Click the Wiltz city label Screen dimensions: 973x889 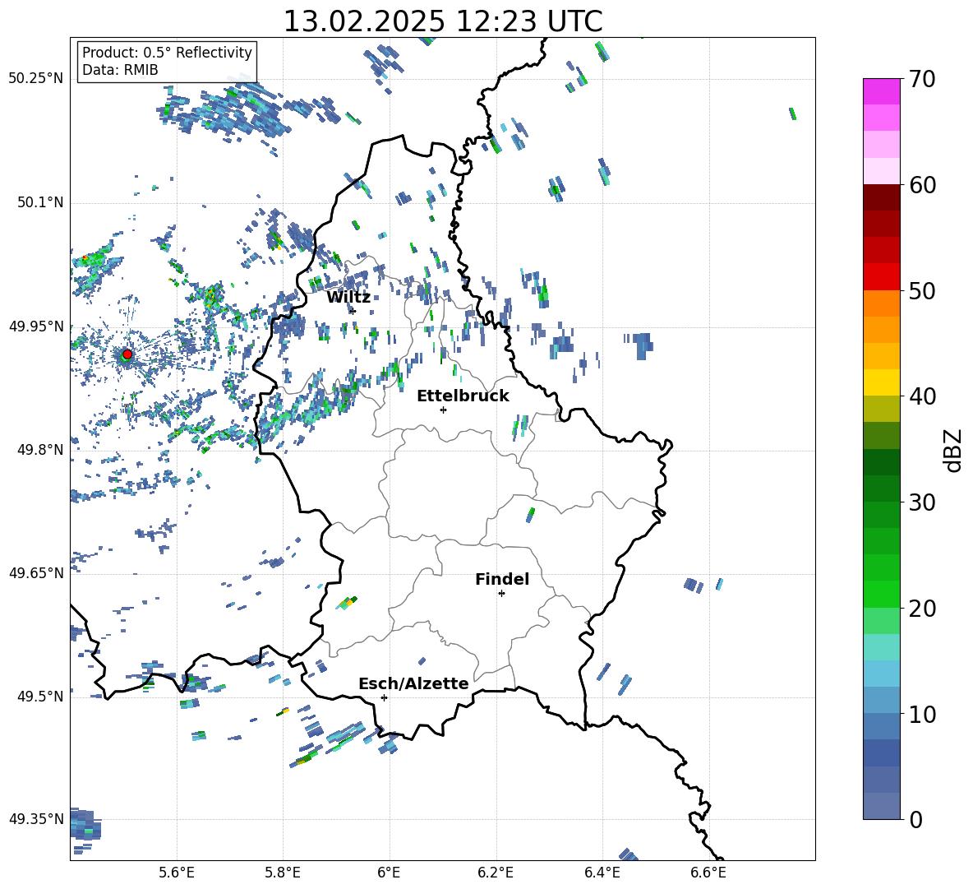348,298
